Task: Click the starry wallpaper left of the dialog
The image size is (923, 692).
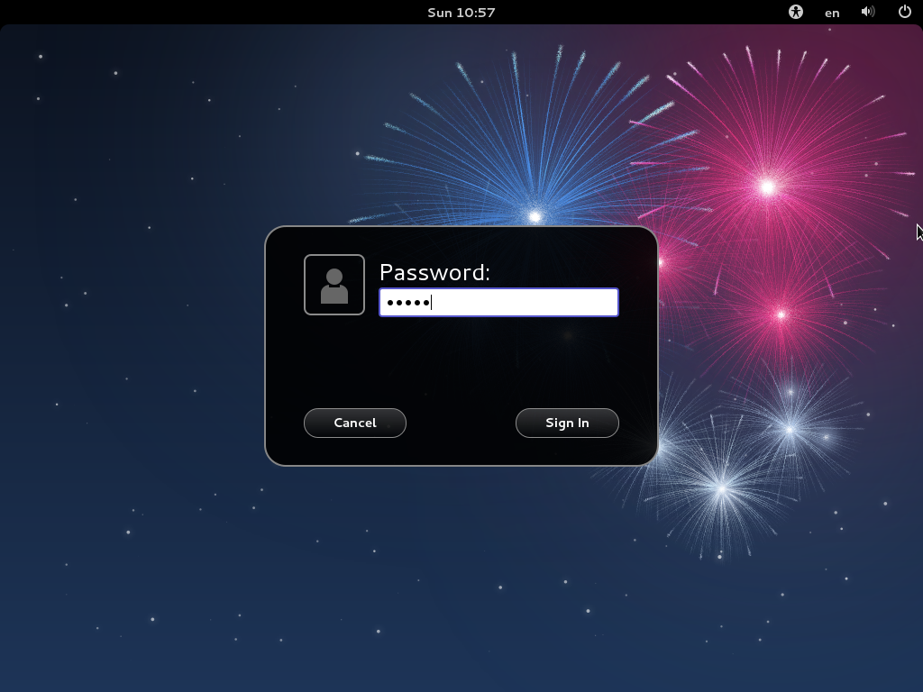Action: 135,360
